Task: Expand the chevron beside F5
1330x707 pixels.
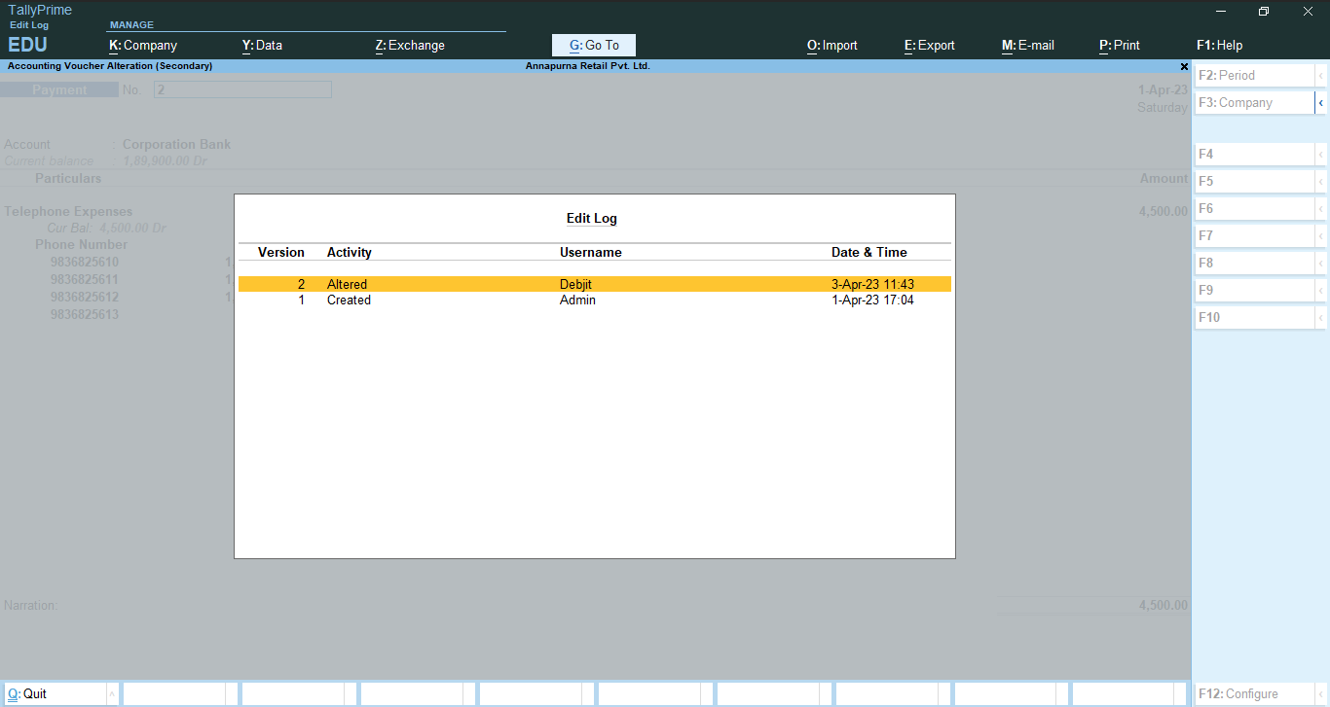Action: [x=1321, y=181]
